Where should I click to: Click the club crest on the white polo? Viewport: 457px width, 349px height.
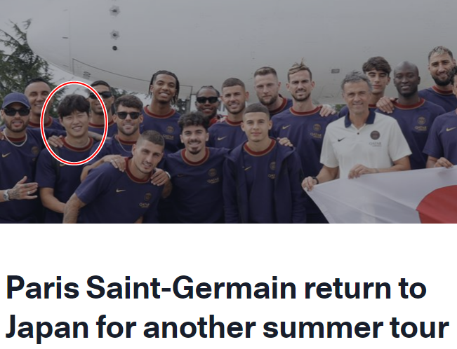click(375, 135)
